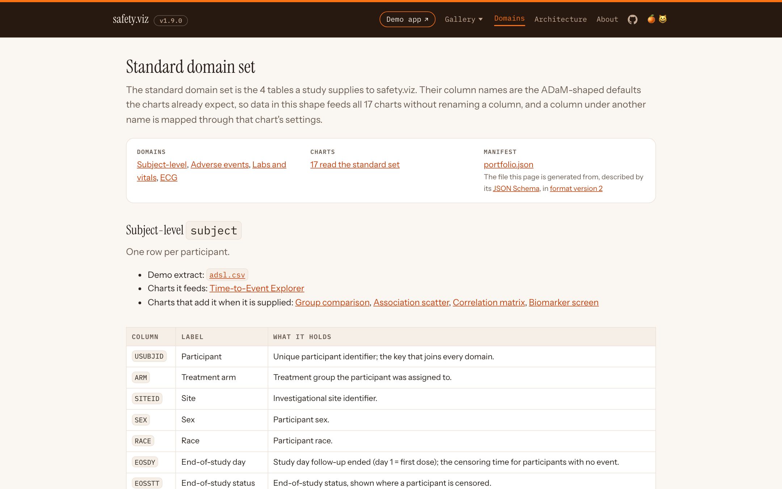The height and width of the screenshot is (489, 782).
Task: Open the format version 2 link
Action: click(x=576, y=188)
